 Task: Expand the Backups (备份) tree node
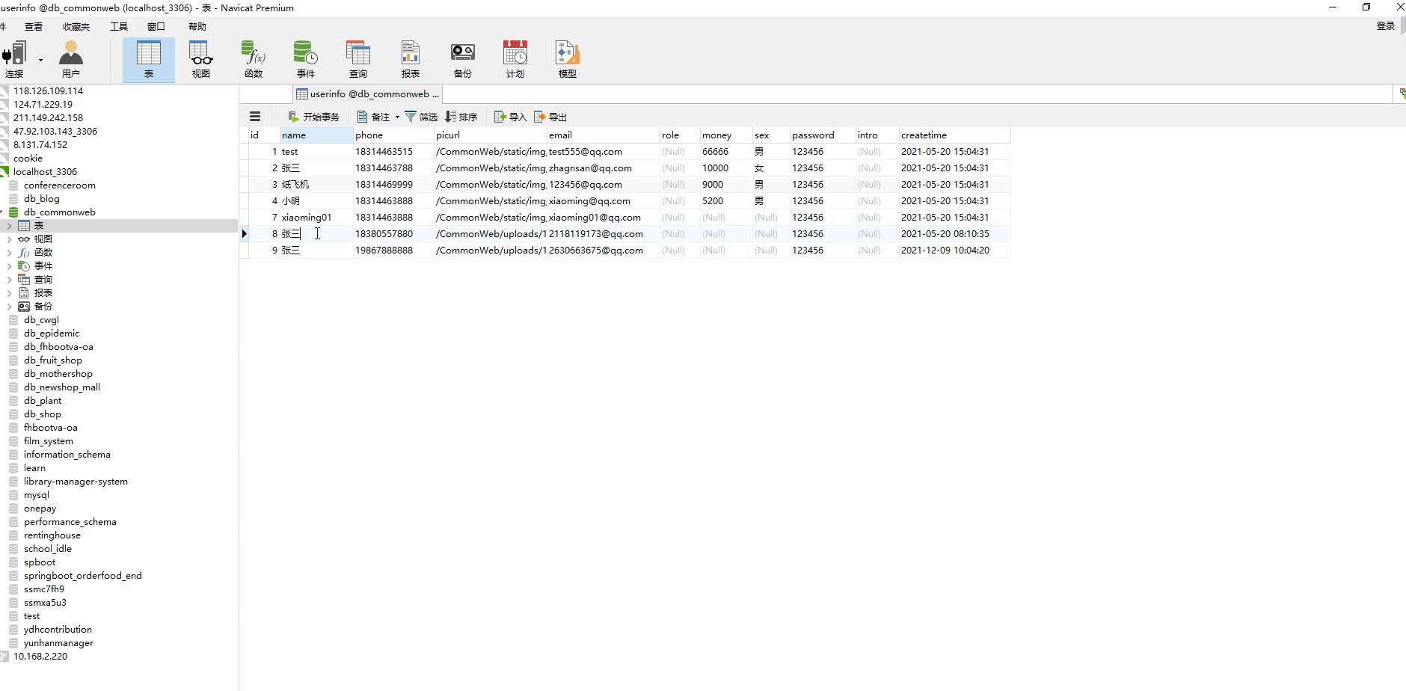9,307
